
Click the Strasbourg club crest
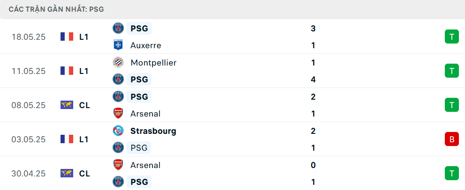118,131
